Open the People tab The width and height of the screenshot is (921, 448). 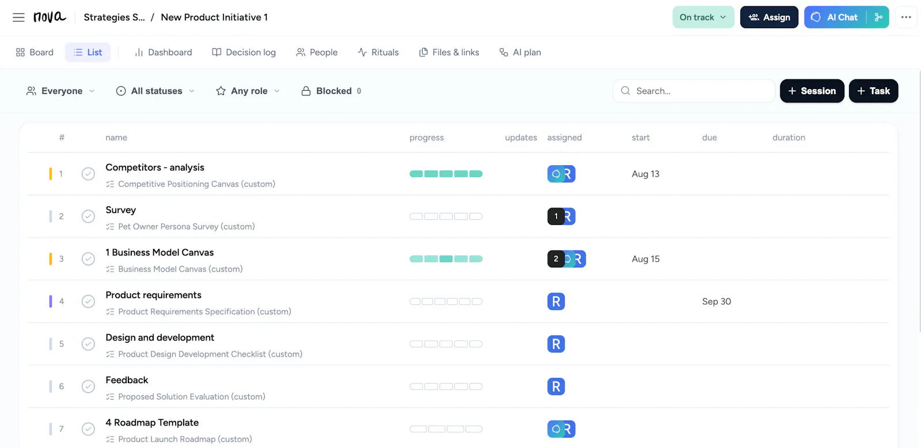(317, 52)
